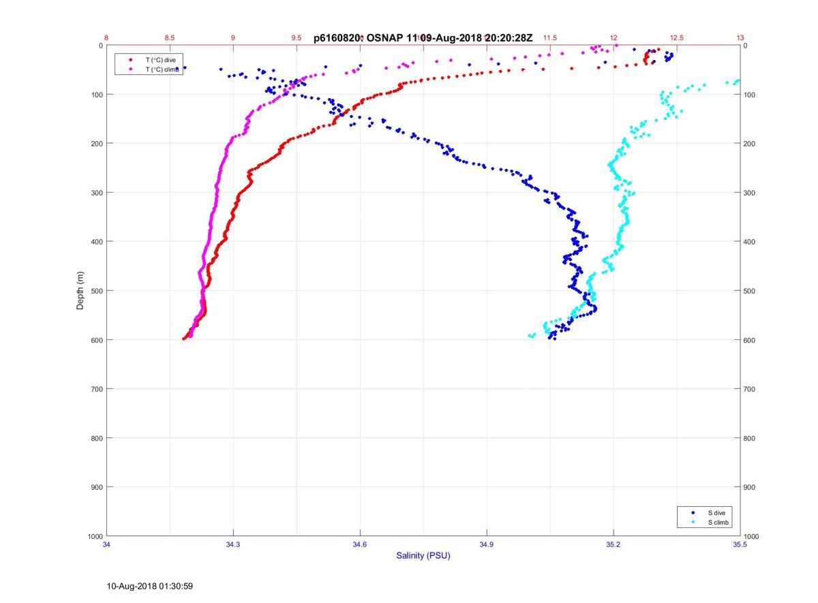Click the '1000' tick on the left depth axis
Screen dimensions: 818x603
tap(95, 536)
